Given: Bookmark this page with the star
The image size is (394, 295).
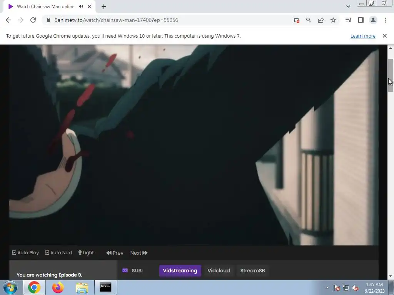Looking at the screenshot, I should 333,20.
